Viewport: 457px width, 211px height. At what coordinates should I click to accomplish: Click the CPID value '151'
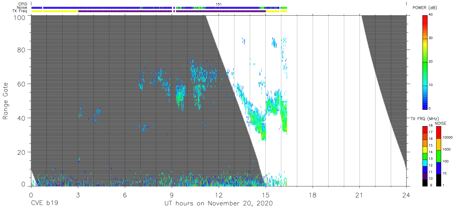click(218, 4)
